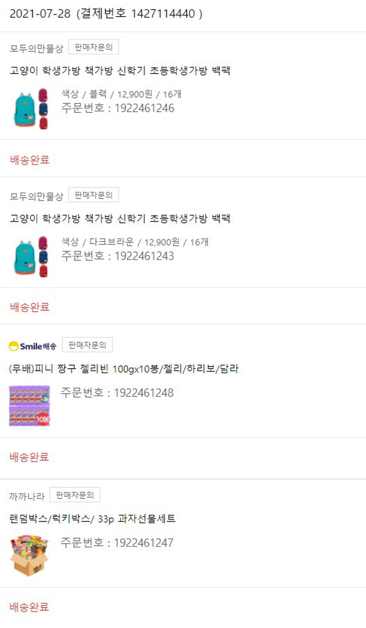The image size is (366, 628).
Task: Open 랜덤박스/럭키박스 33p product title
Action: pyautogui.click(x=93, y=519)
